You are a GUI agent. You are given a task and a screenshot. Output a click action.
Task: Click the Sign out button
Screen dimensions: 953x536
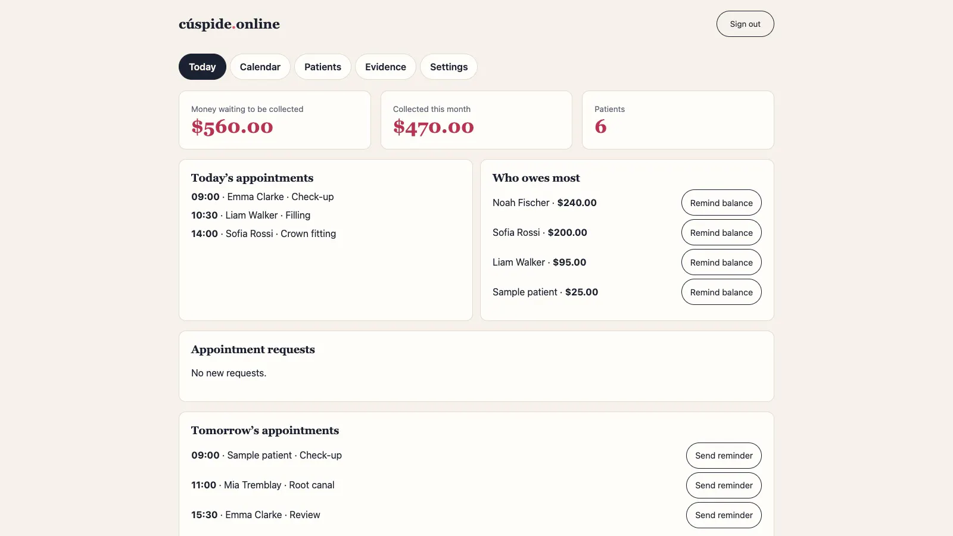click(745, 24)
